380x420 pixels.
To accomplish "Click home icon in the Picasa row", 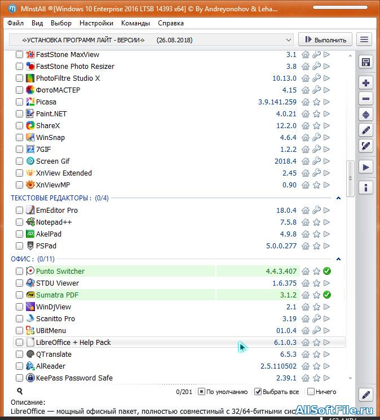I will 306,102.
